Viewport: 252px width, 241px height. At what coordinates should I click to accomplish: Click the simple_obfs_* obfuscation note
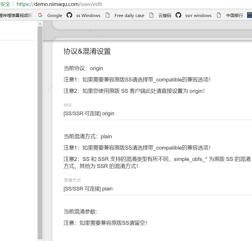point(157,163)
